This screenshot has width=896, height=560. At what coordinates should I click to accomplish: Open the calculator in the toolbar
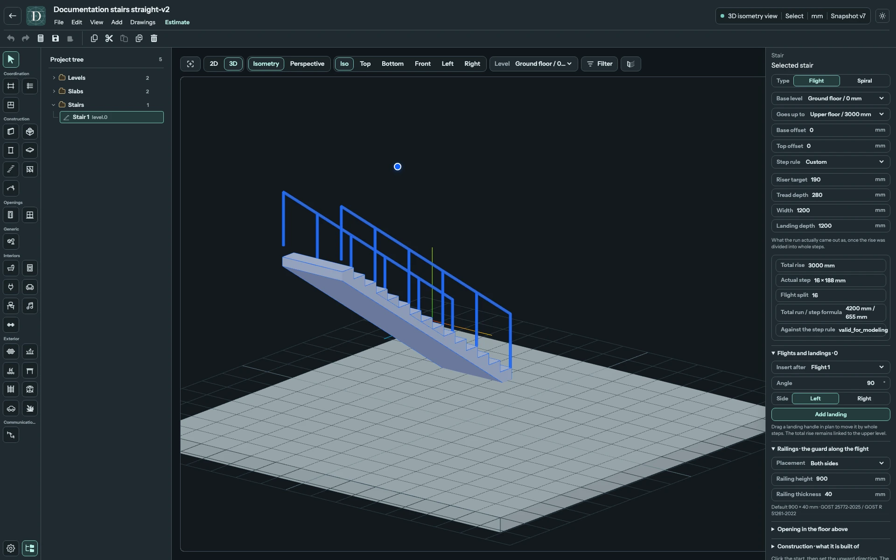point(41,38)
